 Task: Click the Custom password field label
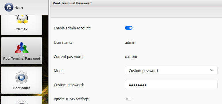coord(69,85)
